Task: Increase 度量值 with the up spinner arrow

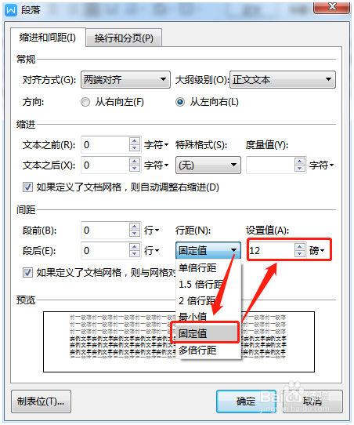Action: coord(299,162)
